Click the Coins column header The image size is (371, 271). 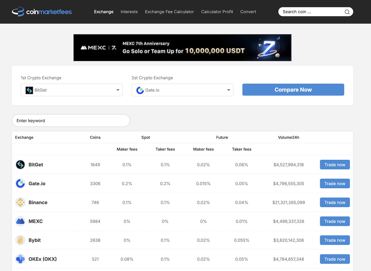point(95,137)
